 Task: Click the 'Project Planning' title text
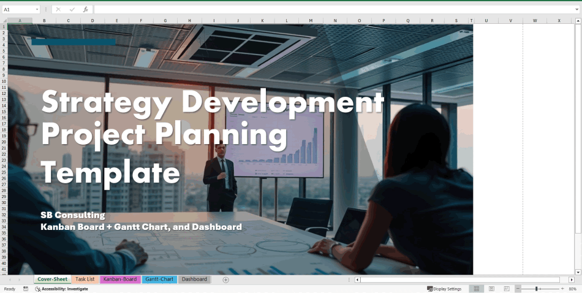pyautogui.click(x=164, y=136)
